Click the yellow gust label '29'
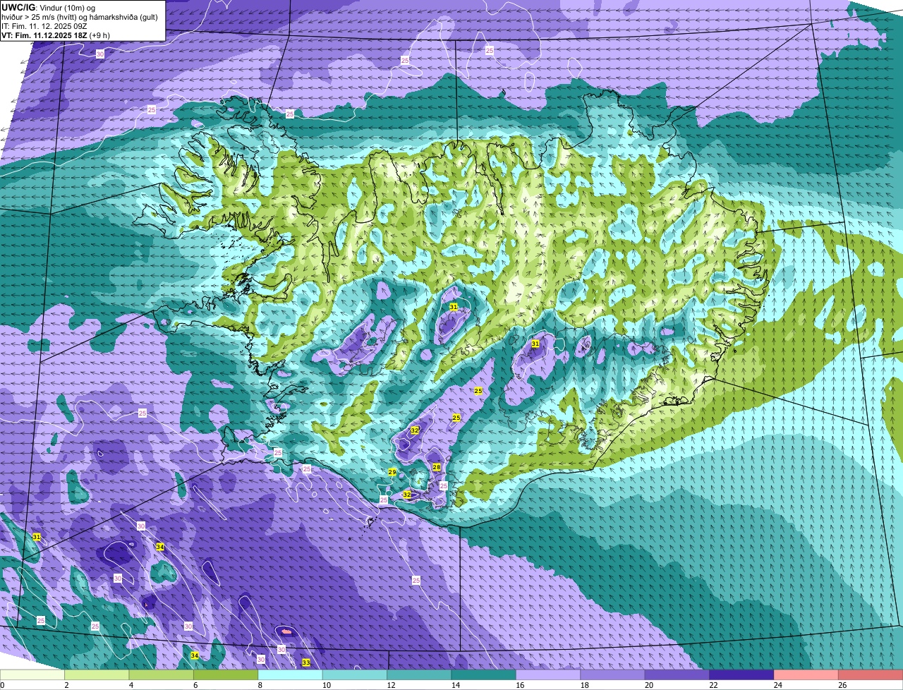The image size is (903, 690). tap(392, 472)
